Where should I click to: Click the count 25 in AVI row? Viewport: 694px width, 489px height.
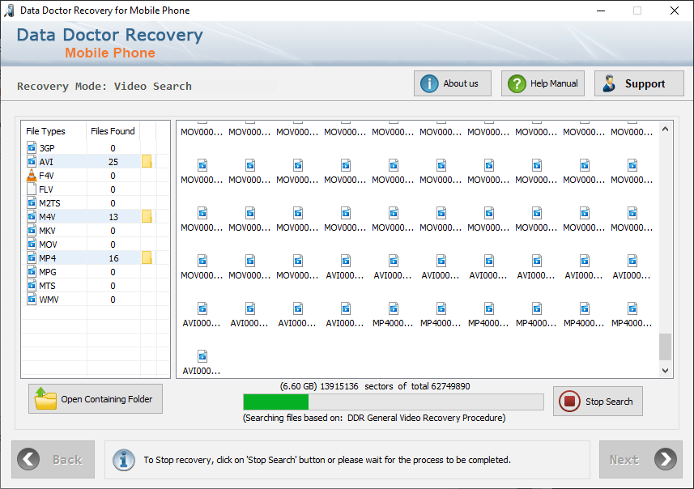pyautogui.click(x=113, y=162)
